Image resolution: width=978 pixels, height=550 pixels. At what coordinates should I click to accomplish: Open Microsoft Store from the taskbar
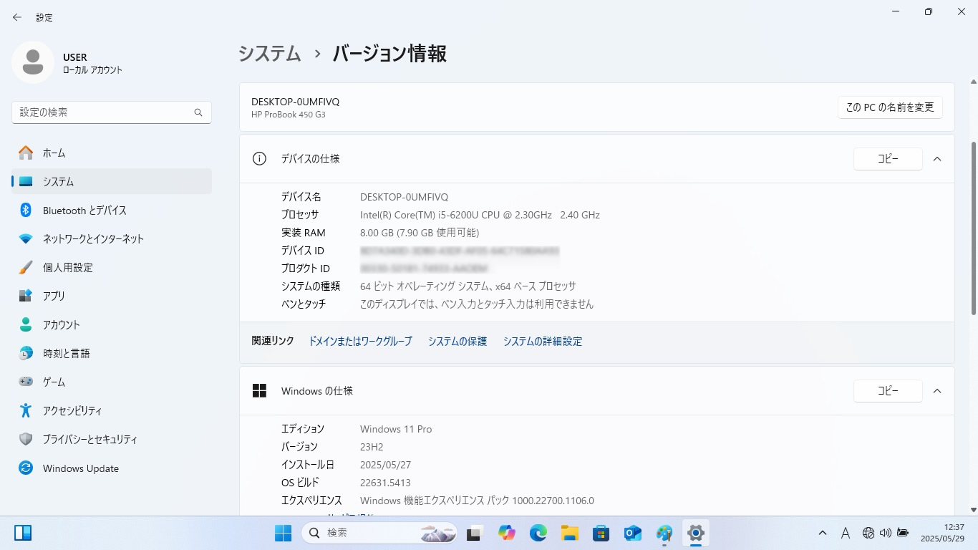(601, 533)
